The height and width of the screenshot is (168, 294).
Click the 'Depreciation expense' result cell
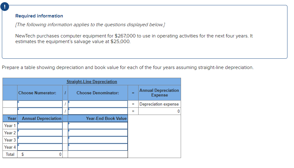[x=159, y=104]
